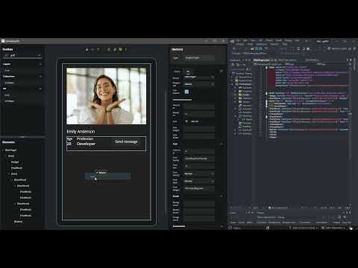Open notifications bell in Visual Studio status bar

[351, 228]
